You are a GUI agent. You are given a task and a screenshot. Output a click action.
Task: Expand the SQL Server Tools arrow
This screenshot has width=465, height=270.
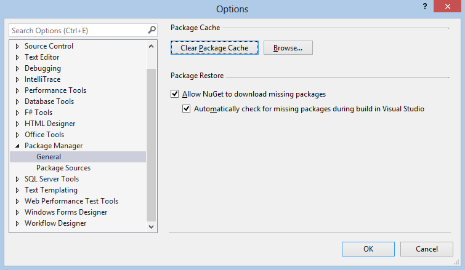pos(17,179)
